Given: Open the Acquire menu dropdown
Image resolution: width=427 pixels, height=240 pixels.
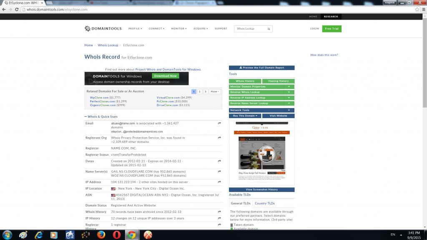Looking at the screenshot, I should [201, 29].
